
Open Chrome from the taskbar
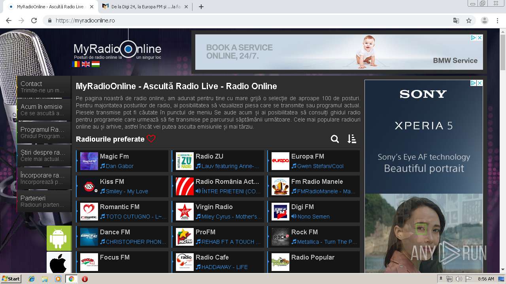coord(71,279)
